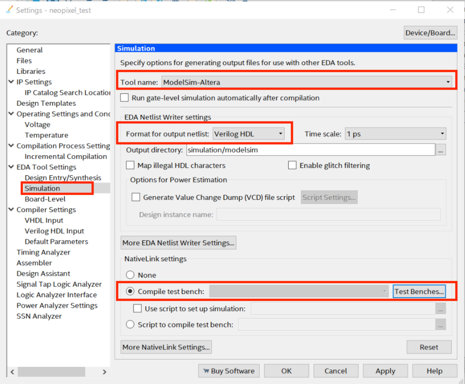The width and height of the screenshot is (465, 384).
Task: Select Timing Analyzer category
Action: pos(43,252)
